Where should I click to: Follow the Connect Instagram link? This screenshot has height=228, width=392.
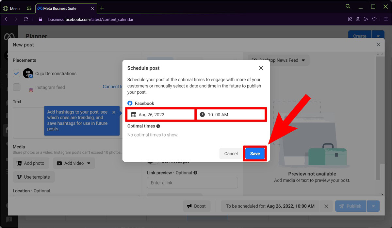(113, 87)
